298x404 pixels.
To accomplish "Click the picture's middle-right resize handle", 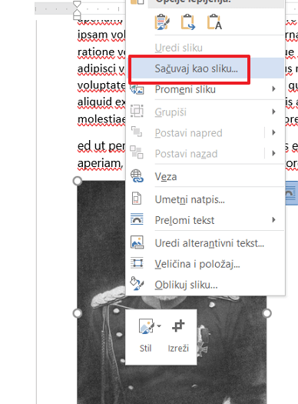I will [267, 313].
